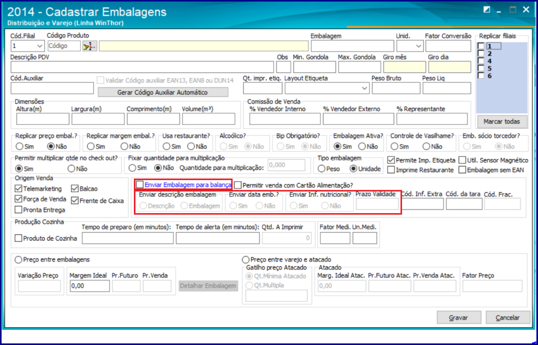Check filial 6 in Replicar filiais
The image size is (538, 345).
coord(481,76)
